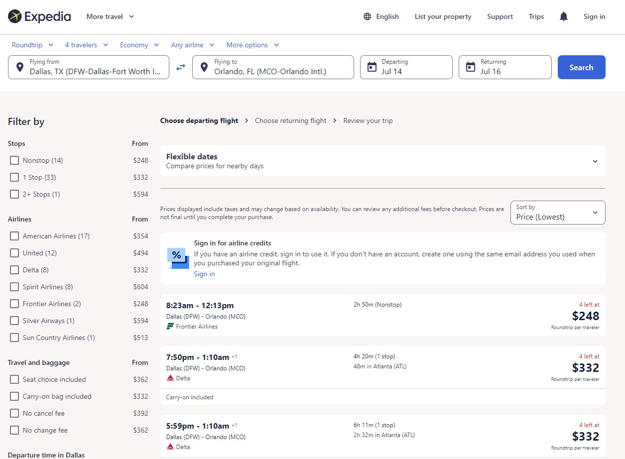Filter by Nonstop flights
This screenshot has width=625, height=459.
(14, 160)
